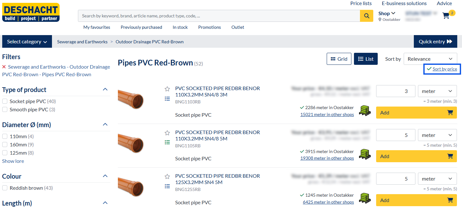Add BNG1255RB pipe to cart

(416, 200)
